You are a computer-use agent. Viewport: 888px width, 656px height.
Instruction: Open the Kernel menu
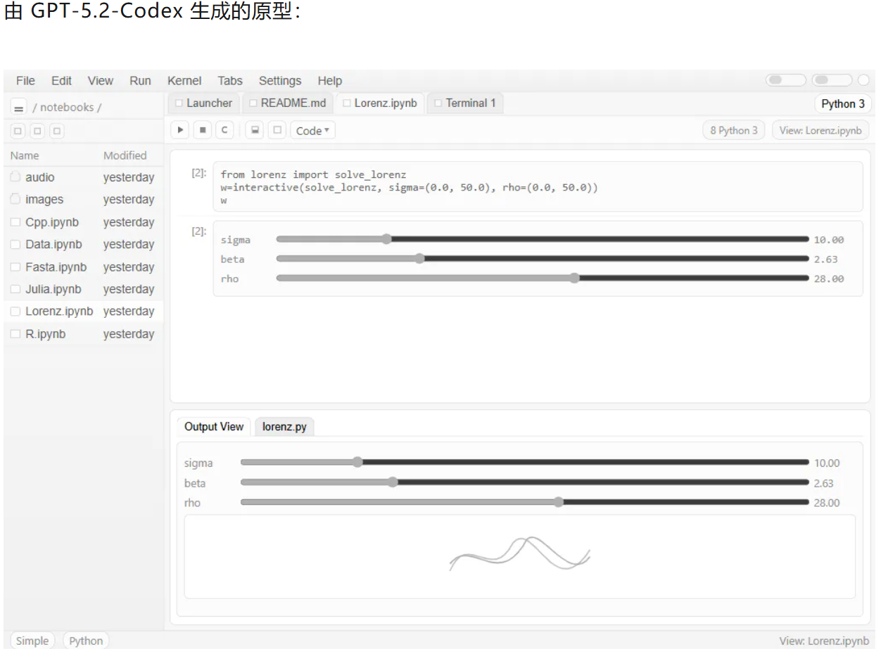coord(184,81)
